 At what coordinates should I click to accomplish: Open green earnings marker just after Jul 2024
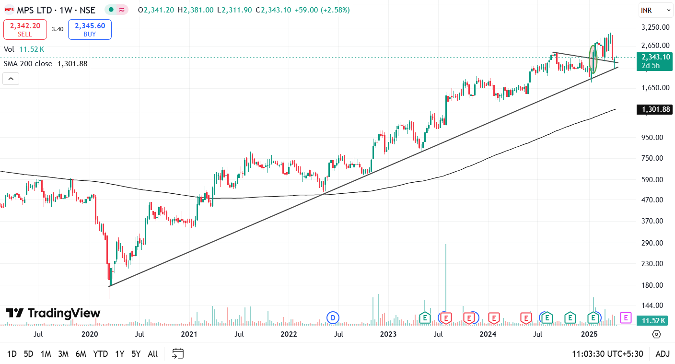(x=547, y=317)
